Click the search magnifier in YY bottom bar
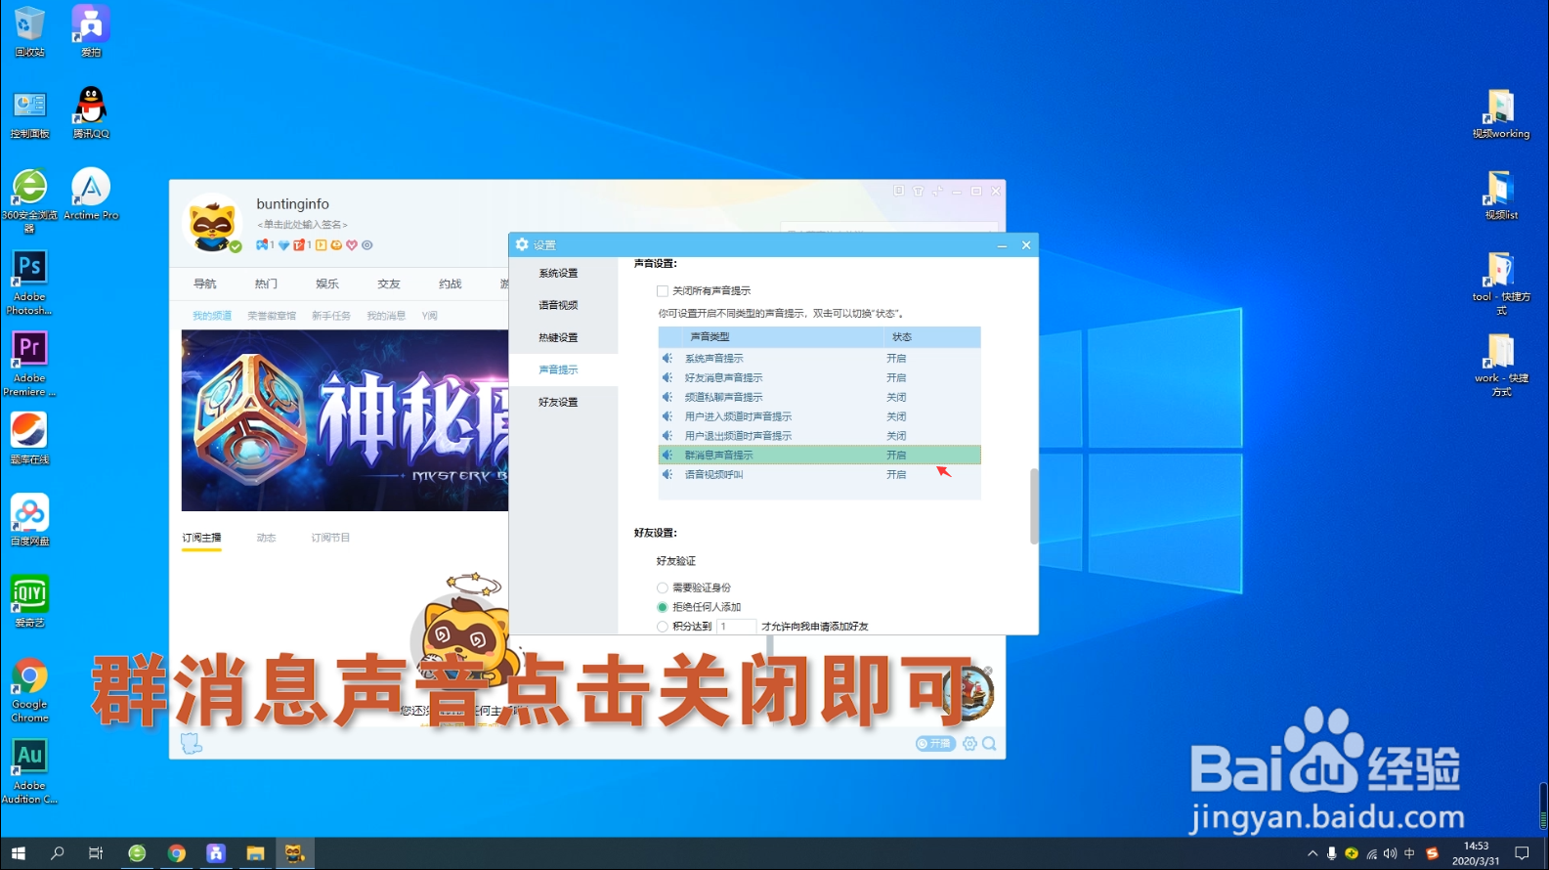 989,744
